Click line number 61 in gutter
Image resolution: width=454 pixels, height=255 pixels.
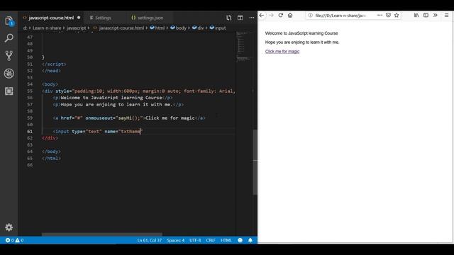point(30,131)
